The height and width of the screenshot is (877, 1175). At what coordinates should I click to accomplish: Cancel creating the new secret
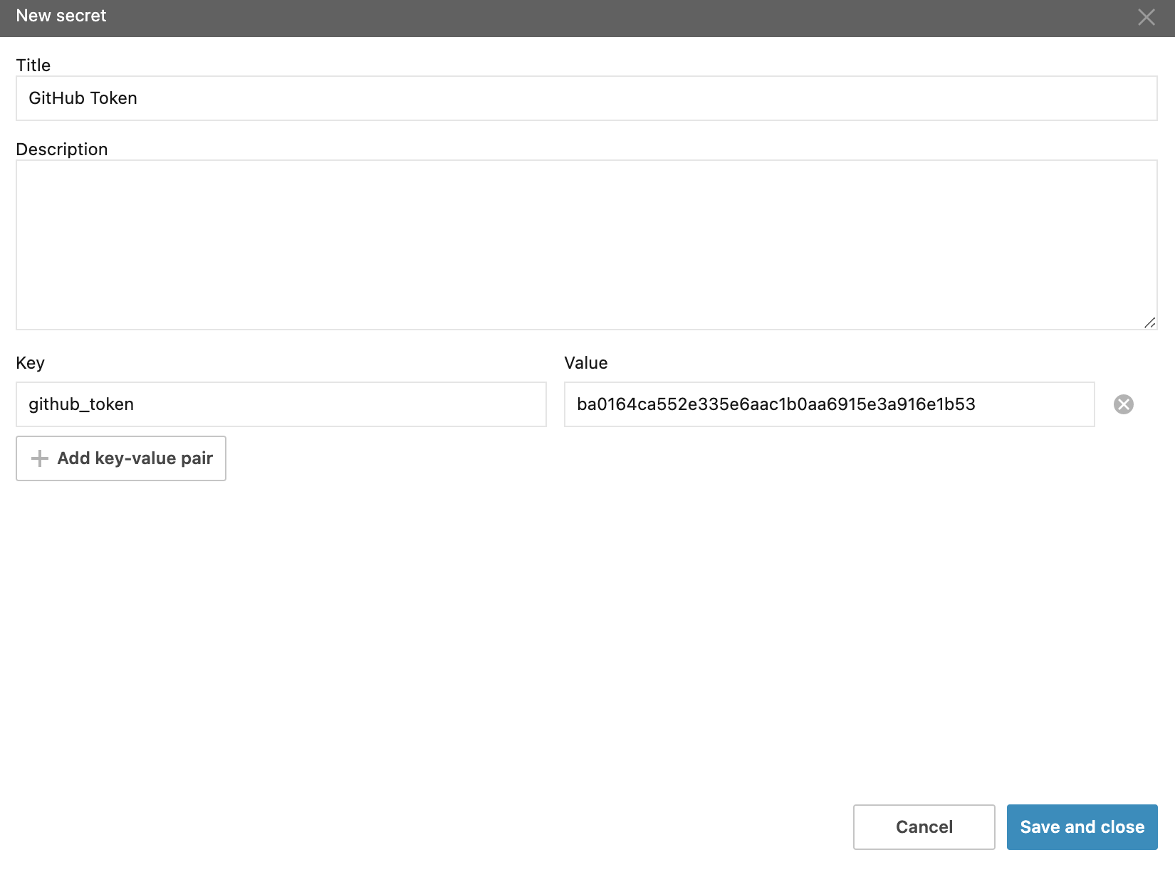924,827
